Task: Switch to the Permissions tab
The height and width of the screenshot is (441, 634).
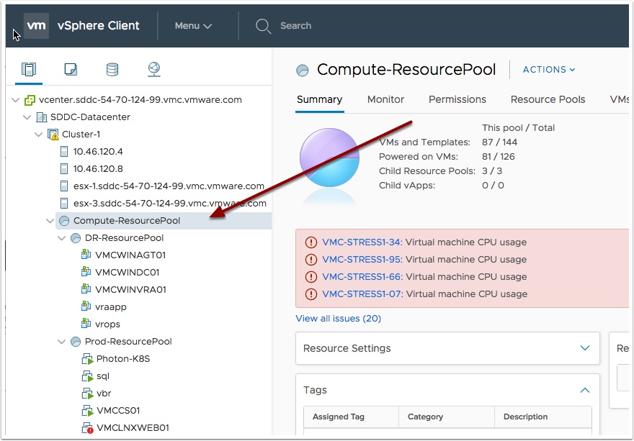Action: [x=457, y=100]
